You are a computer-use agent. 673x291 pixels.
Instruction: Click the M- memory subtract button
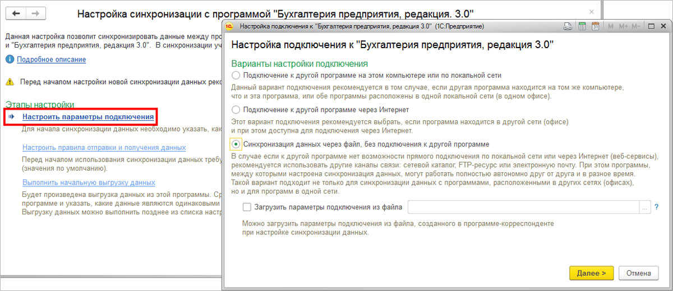[x=636, y=26]
